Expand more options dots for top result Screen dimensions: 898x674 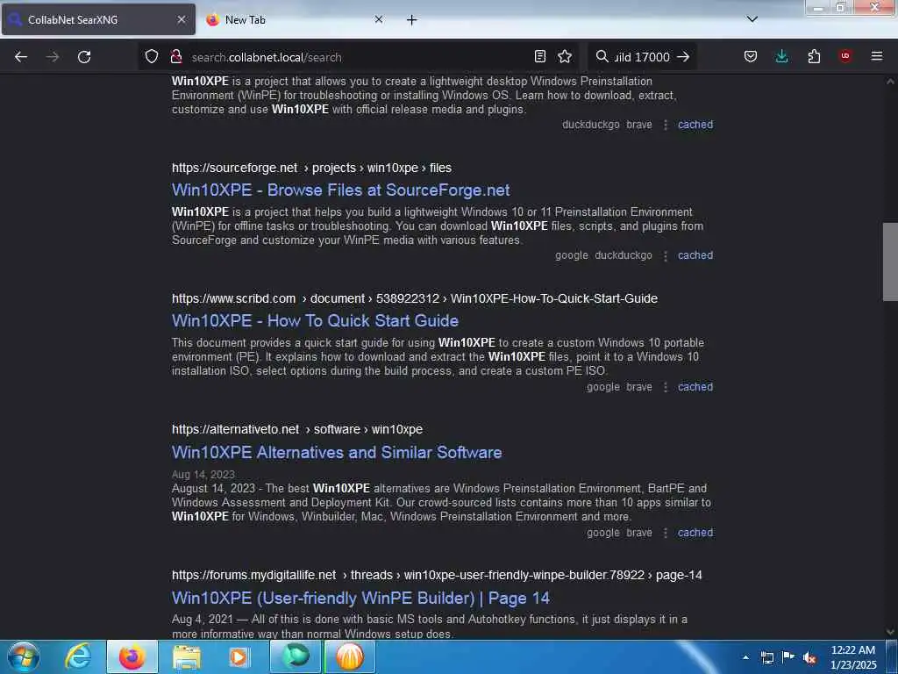tap(665, 125)
